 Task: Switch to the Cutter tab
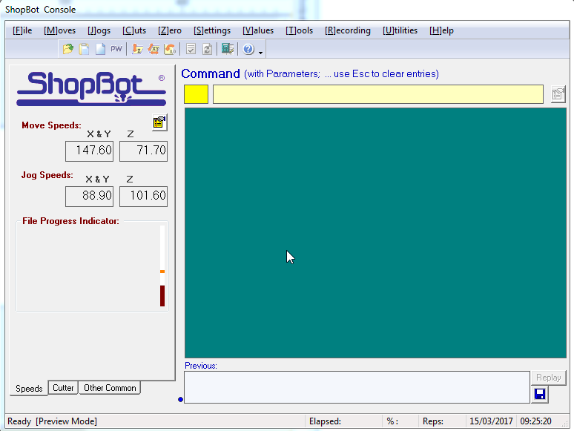pyautogui.click(x=63, y=388)
